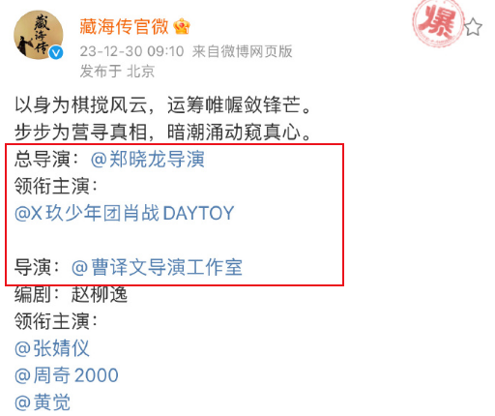The image size is (495, 416).
Task: Click the blue verified badge on avatar
Action: pos(56,52)
